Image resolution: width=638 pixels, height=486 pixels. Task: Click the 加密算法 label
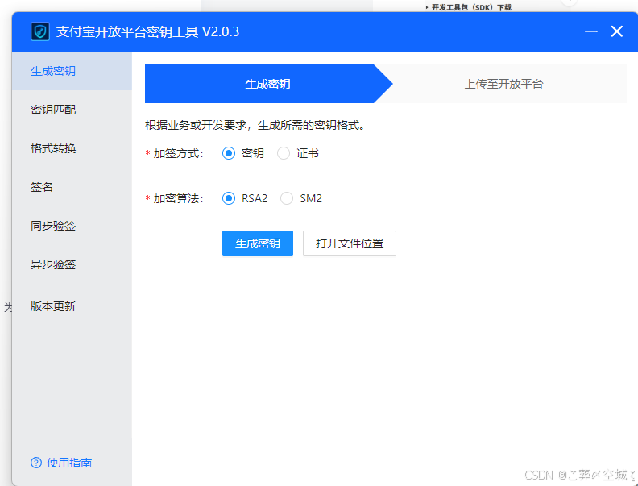pyautogui.click(x=178, y=198)
